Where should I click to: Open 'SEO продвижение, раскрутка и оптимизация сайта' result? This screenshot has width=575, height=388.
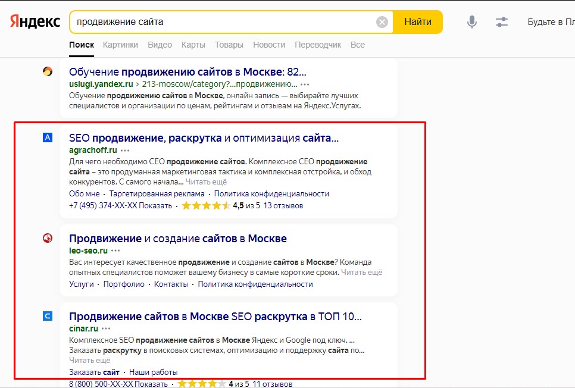(x=204, y=138)
